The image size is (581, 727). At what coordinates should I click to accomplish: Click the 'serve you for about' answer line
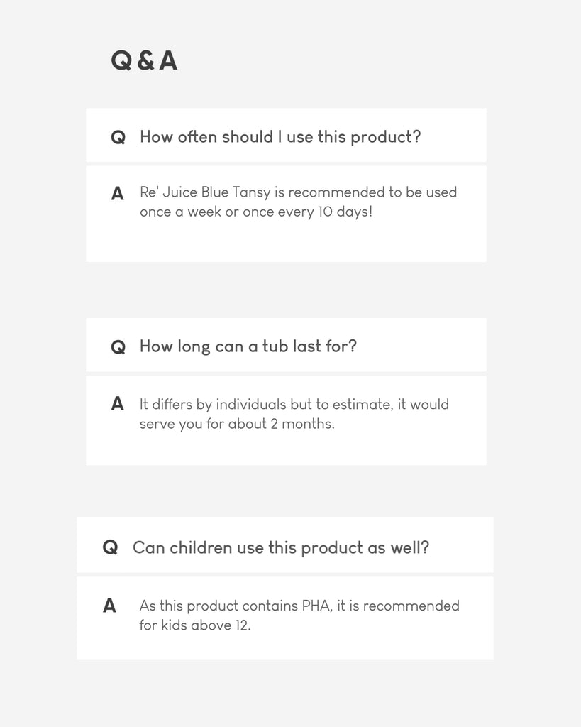pyautogui.click(x=202, y=424)
